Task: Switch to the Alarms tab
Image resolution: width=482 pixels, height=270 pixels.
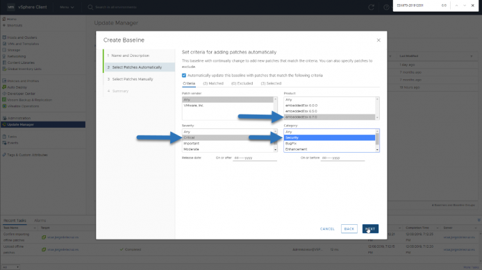Action: click(40, 221)
